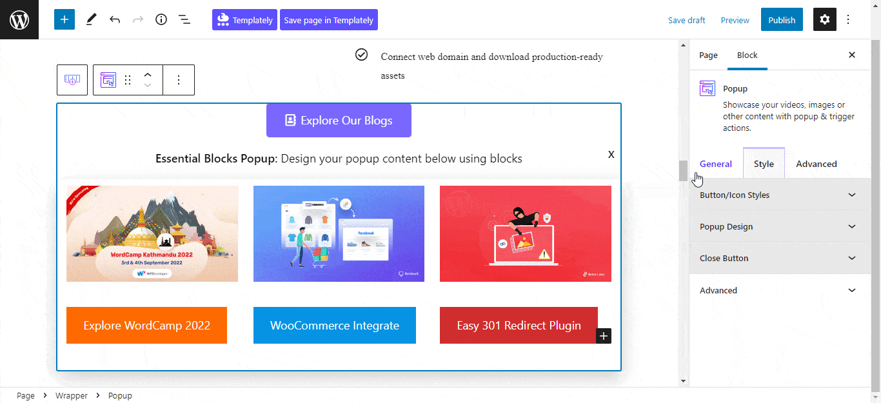
Task: Expand Button/Icon Styles section
Action: (x=780, y=195)
